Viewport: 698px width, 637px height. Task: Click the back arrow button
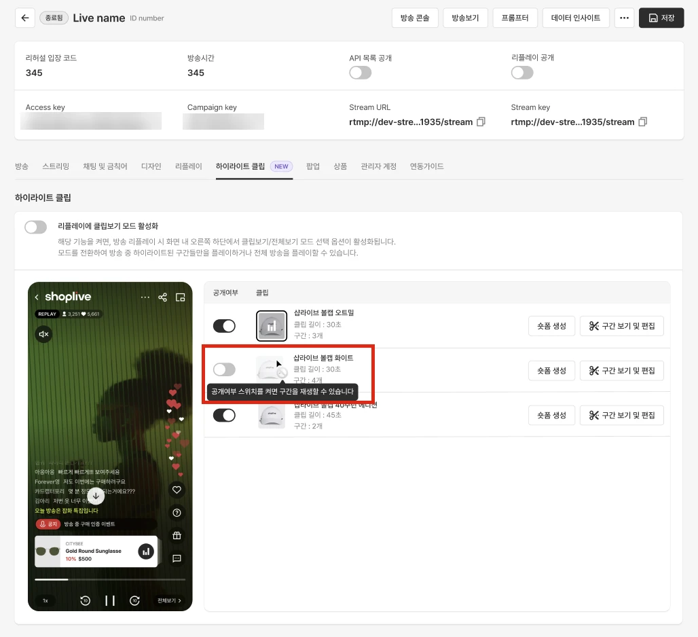25,18
